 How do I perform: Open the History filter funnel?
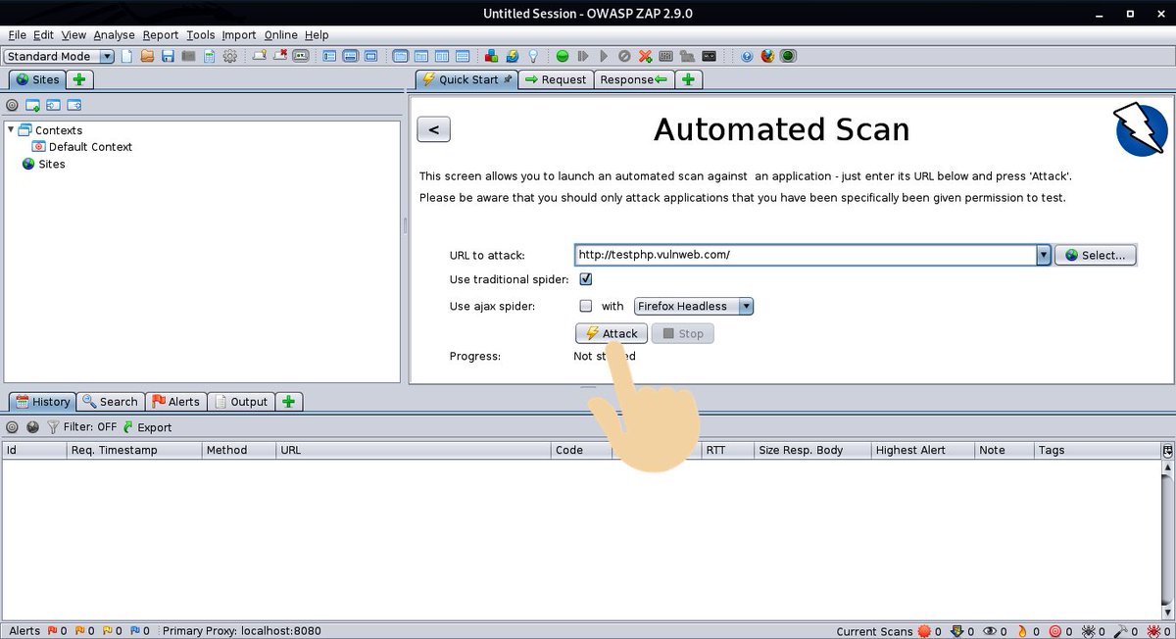pos(53,427)
